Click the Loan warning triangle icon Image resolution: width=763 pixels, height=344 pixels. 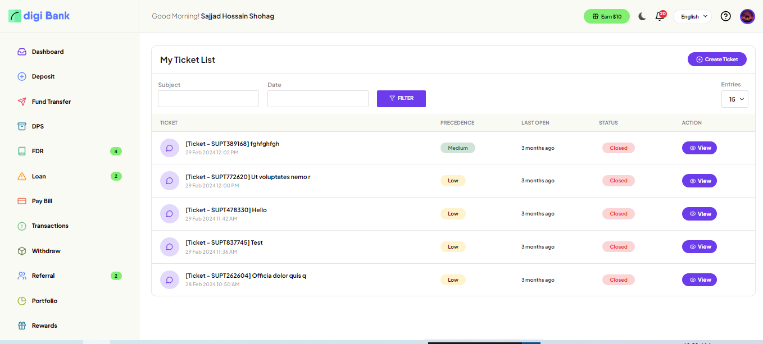(22, 176)
